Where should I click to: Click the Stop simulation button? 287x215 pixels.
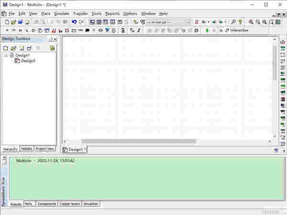tap(221, 30)
